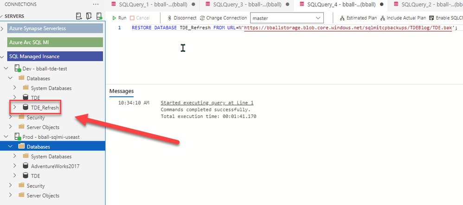Expand the Prod TDE database node
This screenshot has height=205, width=463.
pos(15,175)
